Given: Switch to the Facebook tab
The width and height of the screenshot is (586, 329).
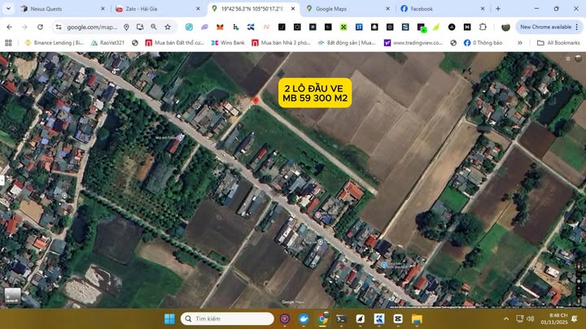Looking at the screenshot, I should click(x=443, y=9).
